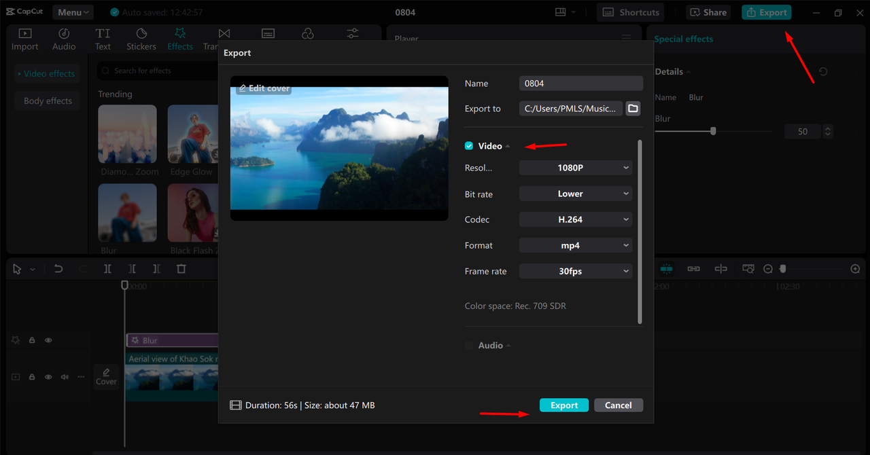The width and height of the screenshot is (870, 455).
Task: Switch to the Stickers tab
Action: coord(141,39)
